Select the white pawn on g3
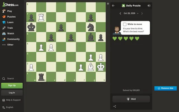Screen dimensions: 179x112 pyautogui.click(x=91, y=58)
